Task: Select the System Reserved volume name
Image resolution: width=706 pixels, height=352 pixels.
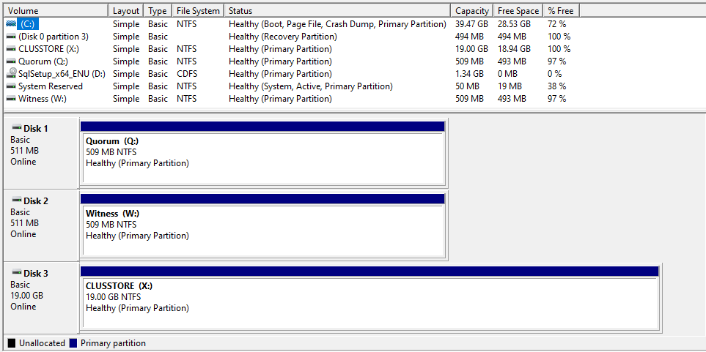Action: pyautogui.click(x=51, y=86)
